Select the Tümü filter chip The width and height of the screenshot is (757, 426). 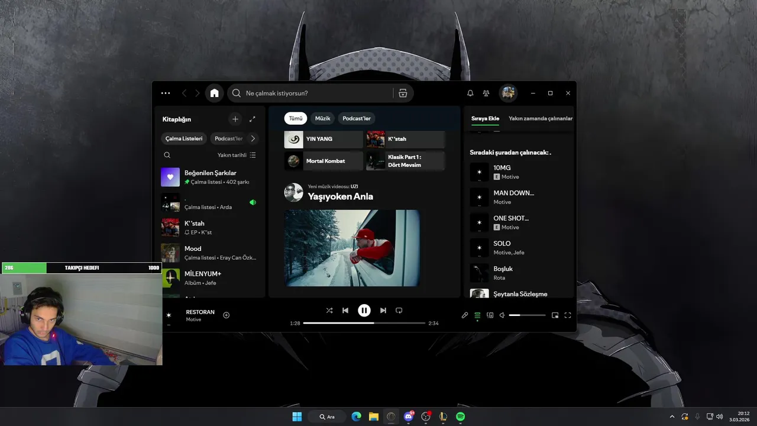(296, 118)
